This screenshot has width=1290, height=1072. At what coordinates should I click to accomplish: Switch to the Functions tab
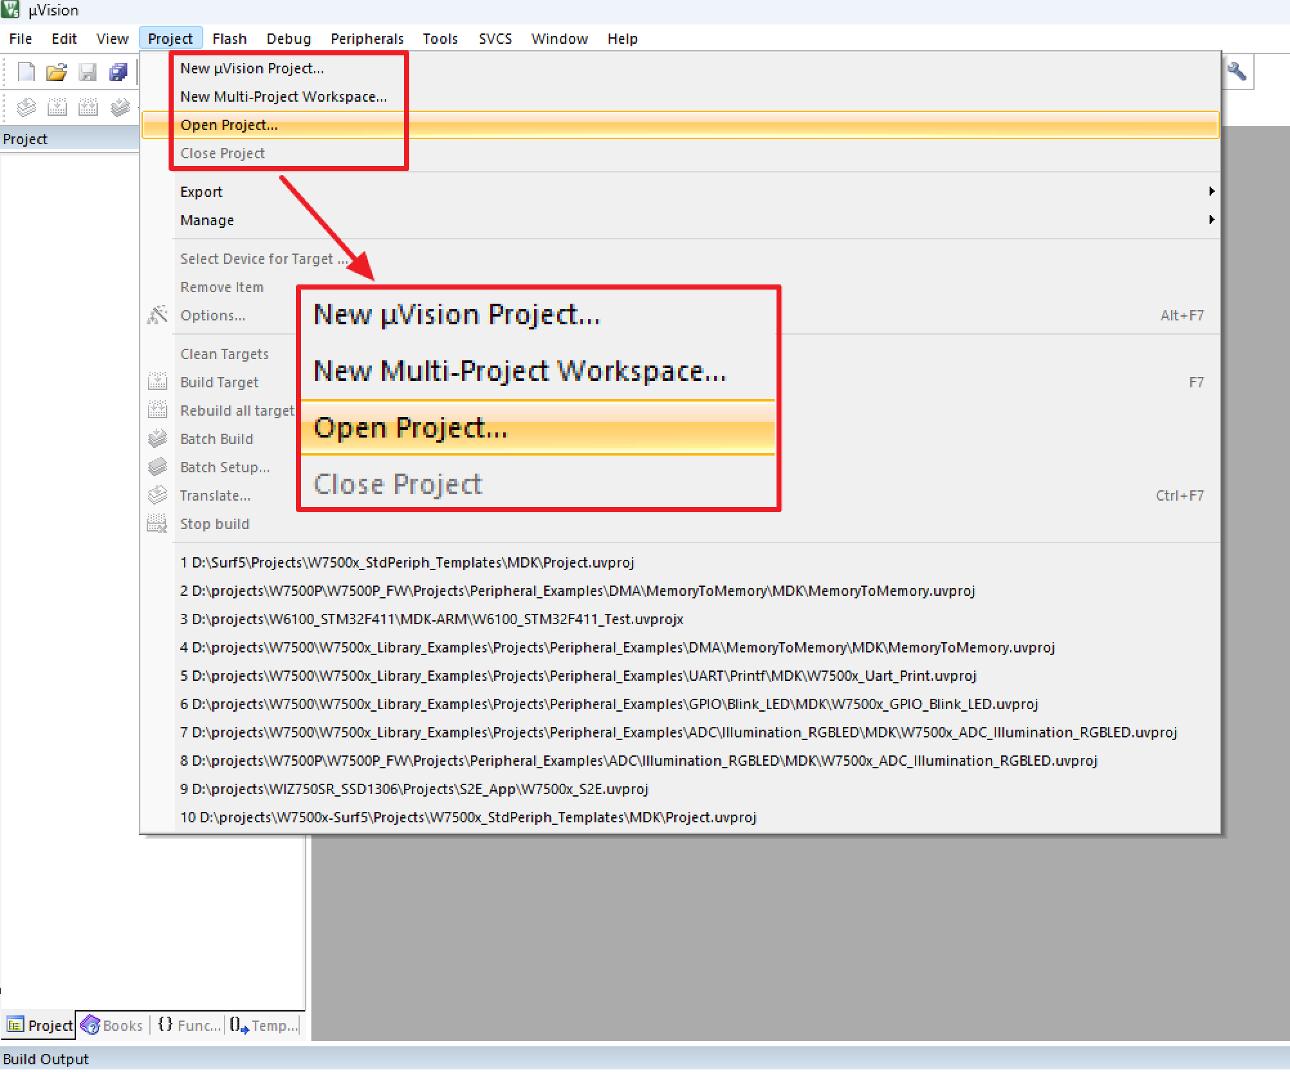(189, 1025)
